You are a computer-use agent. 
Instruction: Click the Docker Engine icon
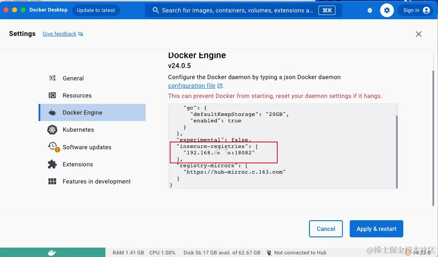coord(52,112)
